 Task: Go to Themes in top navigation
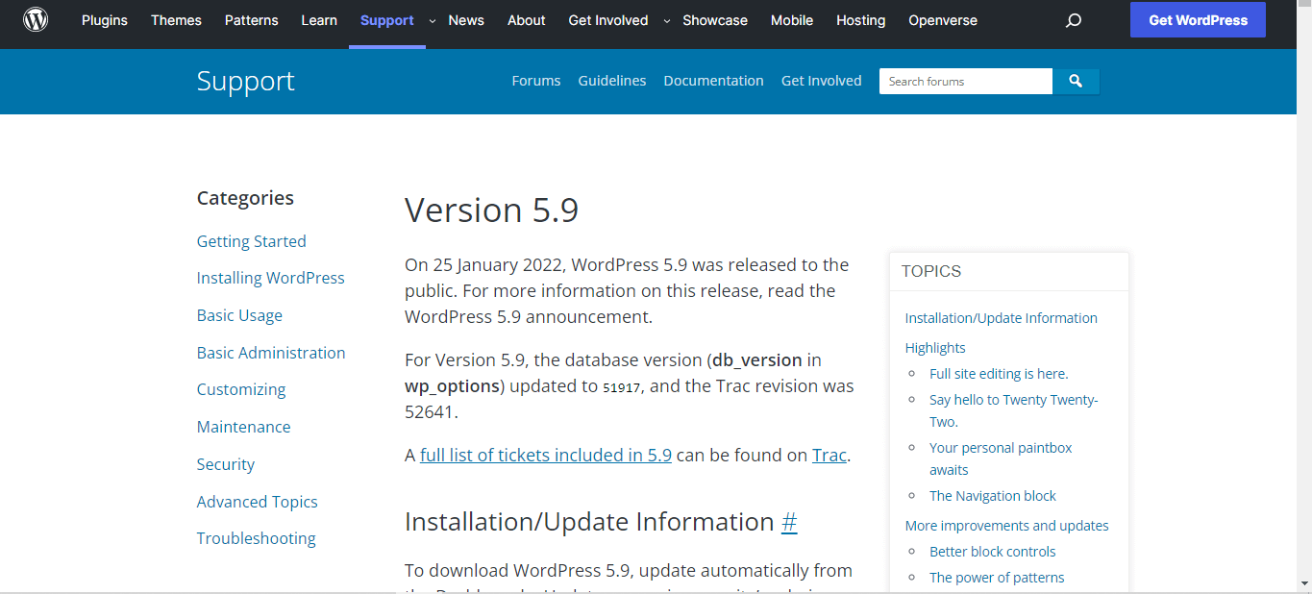176,20
